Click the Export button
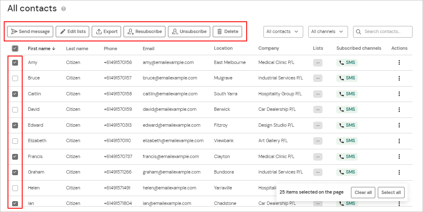Viewport: 423px width, 212px height. [x=106, y=31]
